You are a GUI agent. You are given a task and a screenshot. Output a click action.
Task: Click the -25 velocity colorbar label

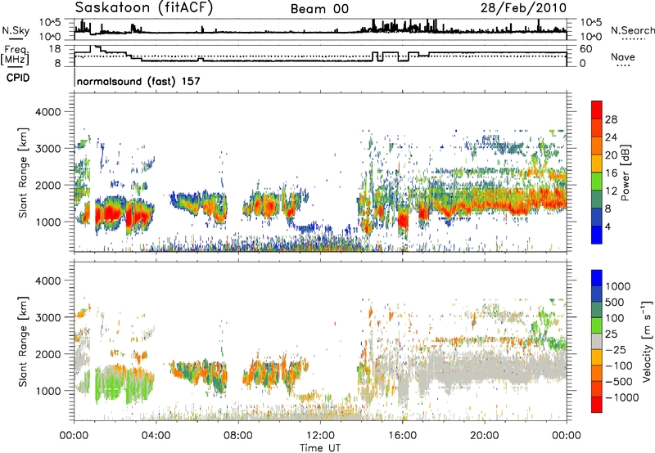click(616, 350)
